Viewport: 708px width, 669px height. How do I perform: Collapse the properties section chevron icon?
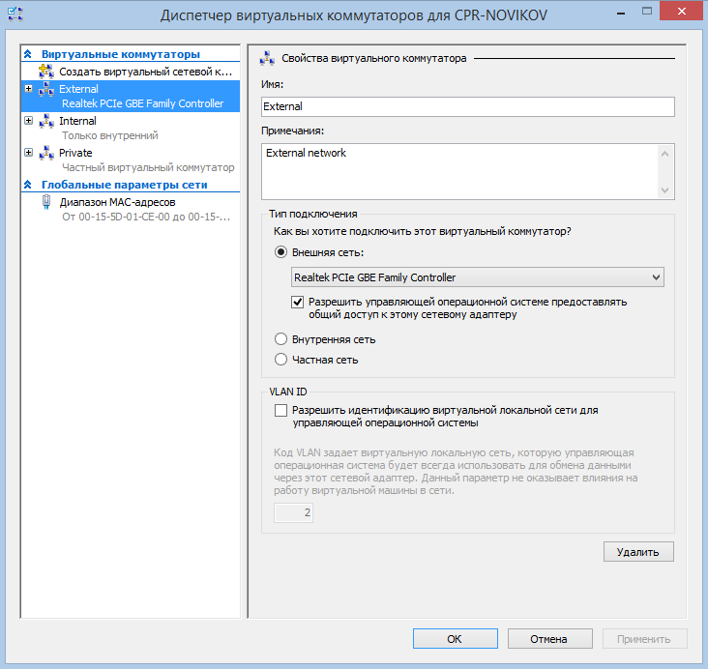[266, 58]
